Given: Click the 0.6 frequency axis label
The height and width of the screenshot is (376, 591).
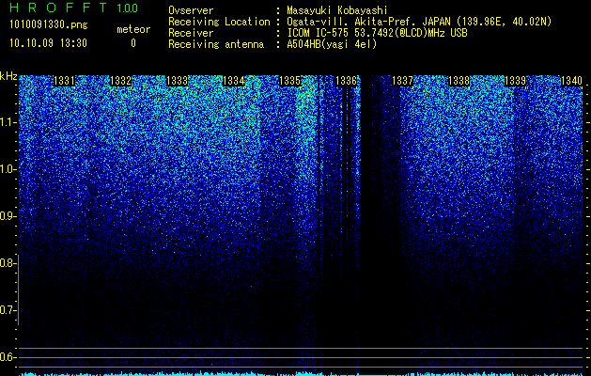Looking at the screenshot, I should (8, 357).
